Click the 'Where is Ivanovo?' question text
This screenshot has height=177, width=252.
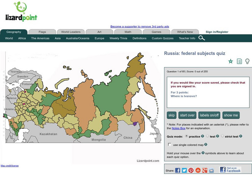tap(184, 96)
